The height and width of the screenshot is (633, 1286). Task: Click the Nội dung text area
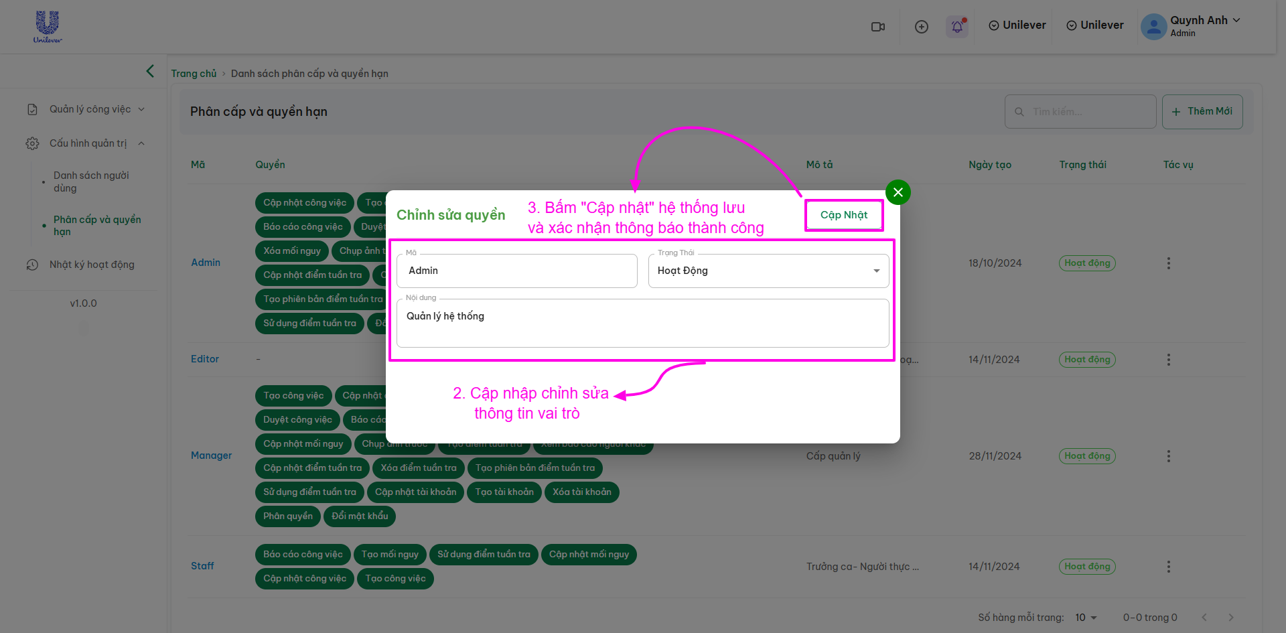tap(642, 324)
